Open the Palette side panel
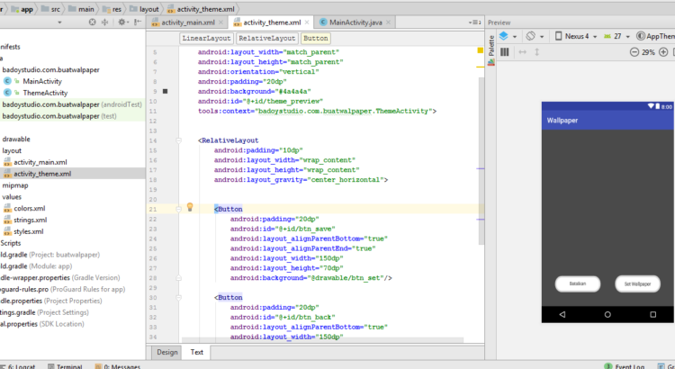The height and width of the screenshot is (369, 675). [x=491, y=45]
